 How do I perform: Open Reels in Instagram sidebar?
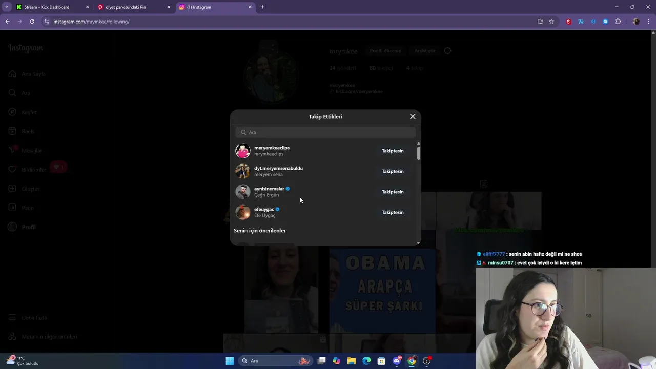[x=22, y=131]
